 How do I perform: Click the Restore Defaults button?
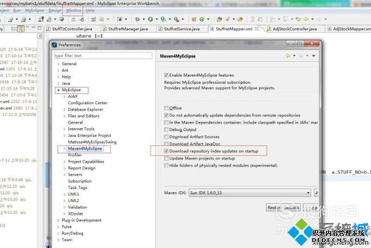pyautogui.click(x=283, y=208)
